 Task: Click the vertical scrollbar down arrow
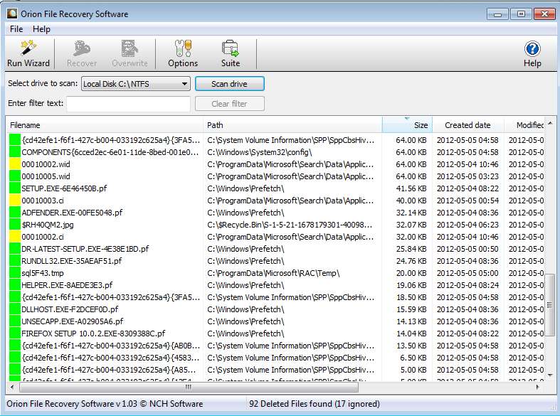click(x=549, y=374)
